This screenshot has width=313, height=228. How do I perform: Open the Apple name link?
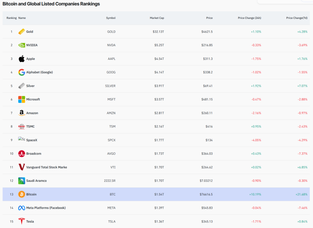[31, 59]
